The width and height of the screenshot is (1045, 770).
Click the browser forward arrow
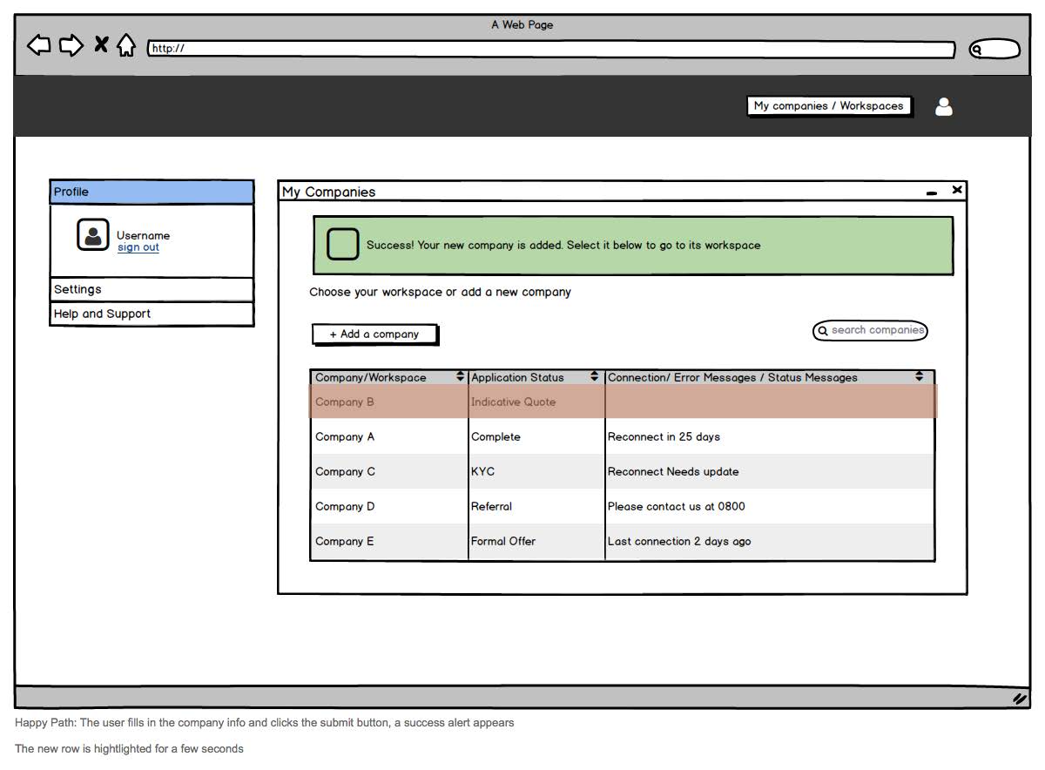(x=71, y=45)
